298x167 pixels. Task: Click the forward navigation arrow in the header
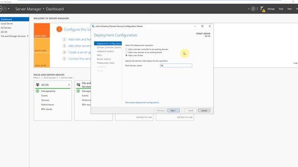click(x=5, y=9)
